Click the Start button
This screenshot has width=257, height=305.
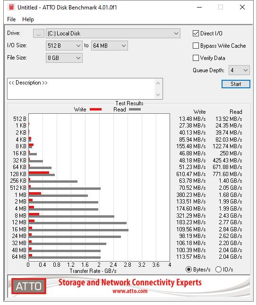coord(236,84)
